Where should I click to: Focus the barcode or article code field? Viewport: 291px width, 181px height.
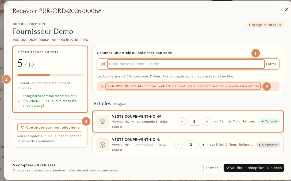tap(186, 64)
